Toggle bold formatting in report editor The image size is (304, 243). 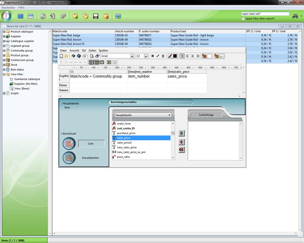[152, 56]
